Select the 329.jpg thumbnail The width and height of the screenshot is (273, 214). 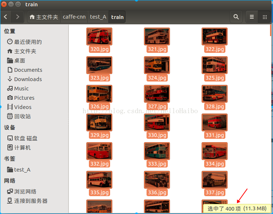coord(99,122)
